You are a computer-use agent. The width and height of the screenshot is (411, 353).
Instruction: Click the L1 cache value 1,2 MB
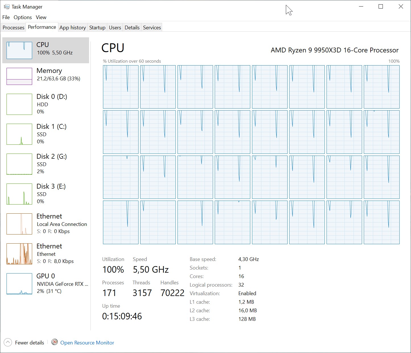click(246, 302)
